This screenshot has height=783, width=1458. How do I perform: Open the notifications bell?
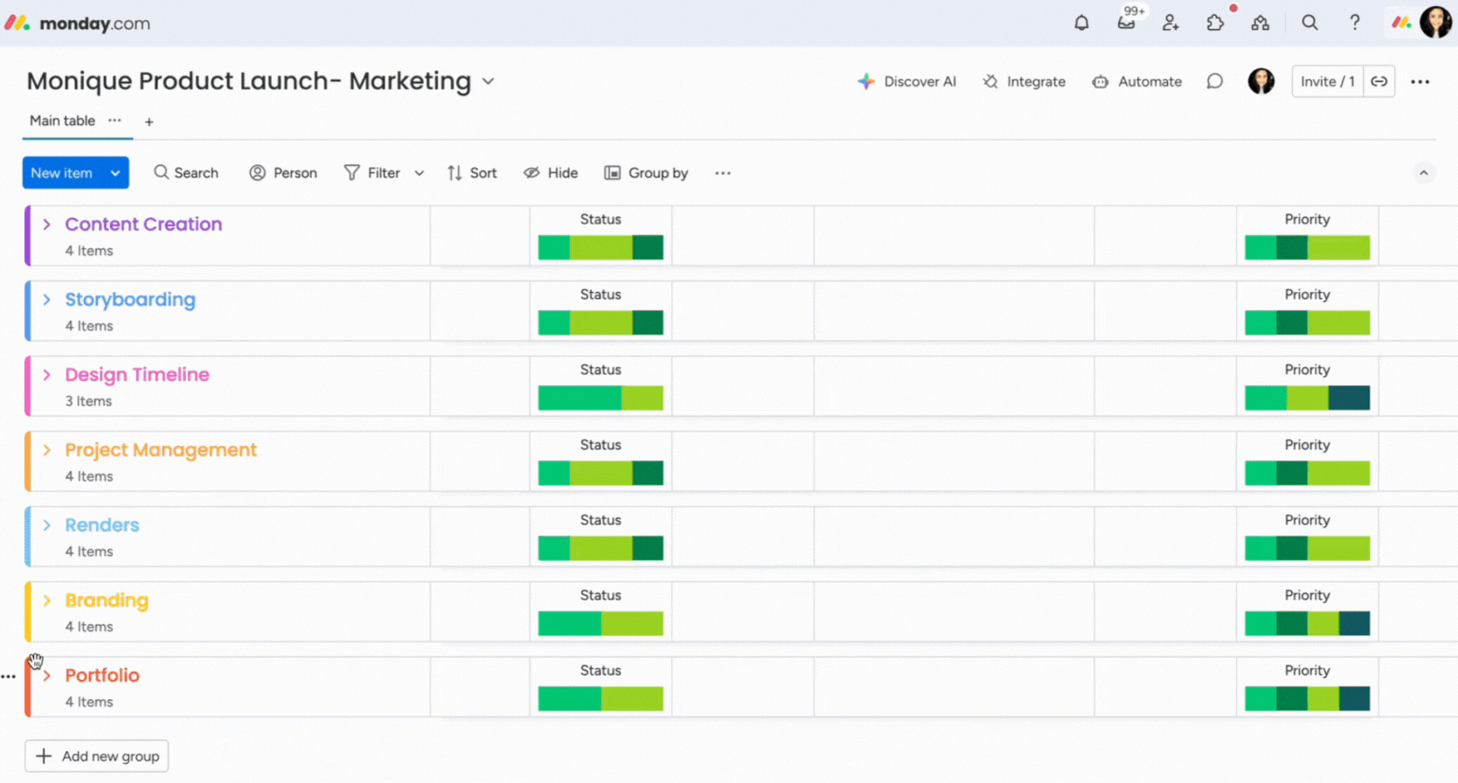(1081, 24)
